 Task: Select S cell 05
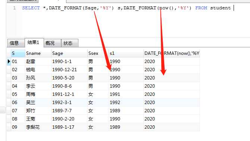tap(18, 94)
